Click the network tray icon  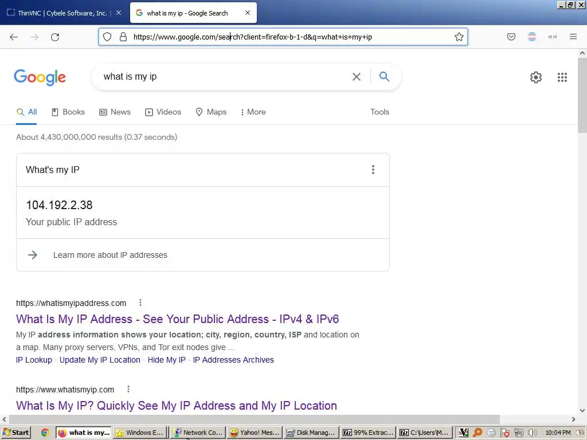pos(518,433)
